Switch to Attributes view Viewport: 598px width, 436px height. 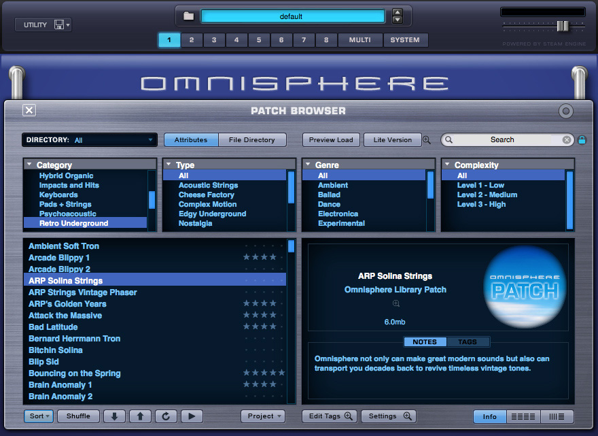[x=191, y=139]
